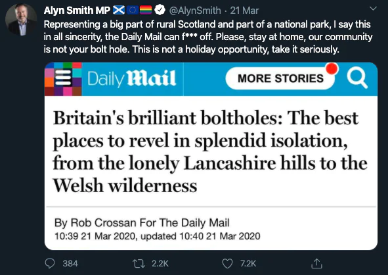Click the 384 replies count

coord(70,263)
